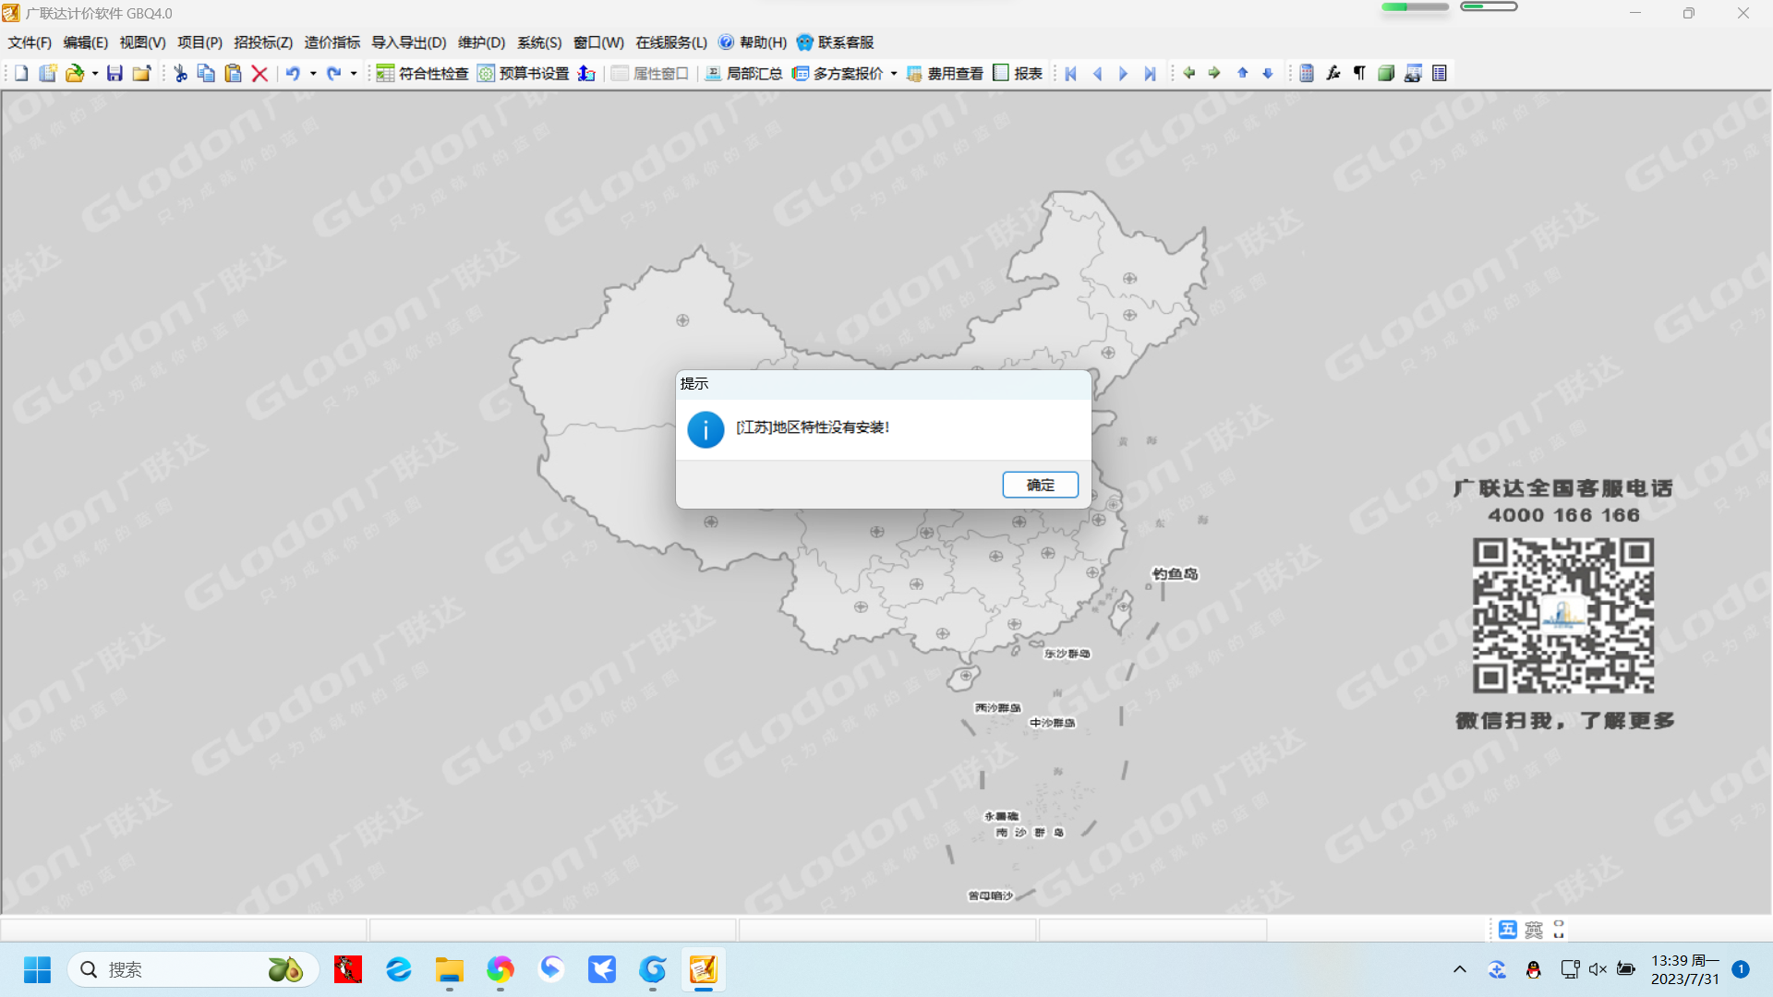Open 报表 from the toolbar
Viewport: 1773px width, 997px height.
pyautogui.click(x=1018, y=74)
